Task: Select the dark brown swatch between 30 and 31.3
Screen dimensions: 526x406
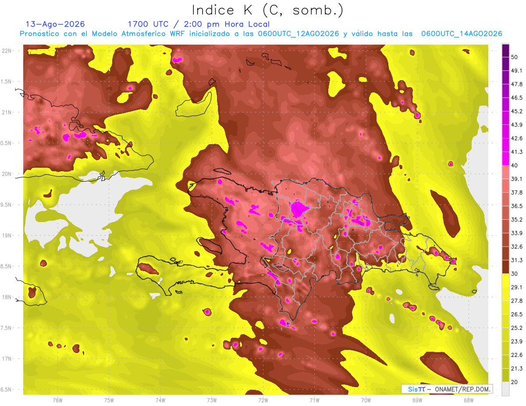Action: tap(505, 267)
